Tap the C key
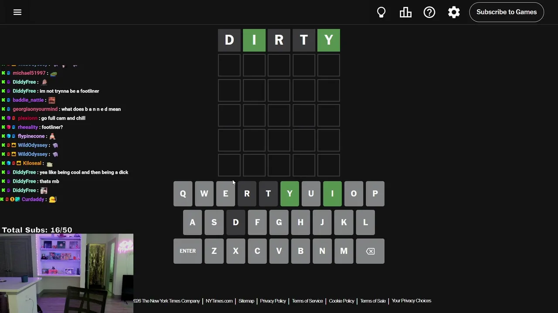The width and height of the screenshot is (558, 313). (x=257, y=251)
